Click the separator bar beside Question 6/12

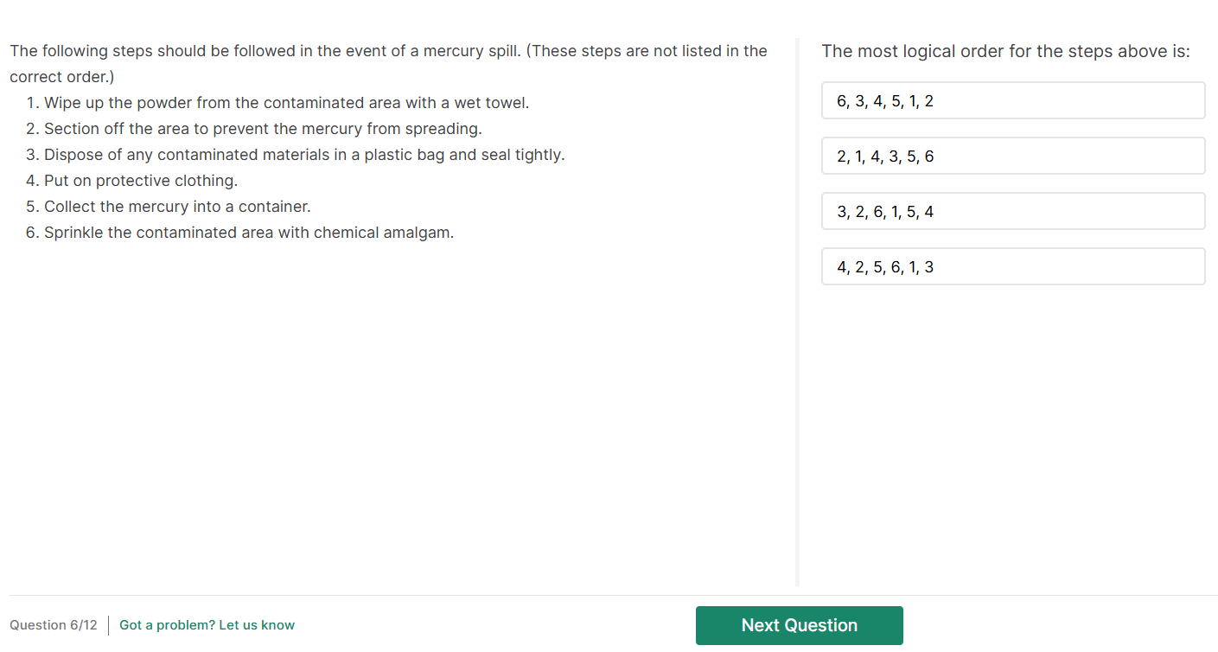coord(108,625)
